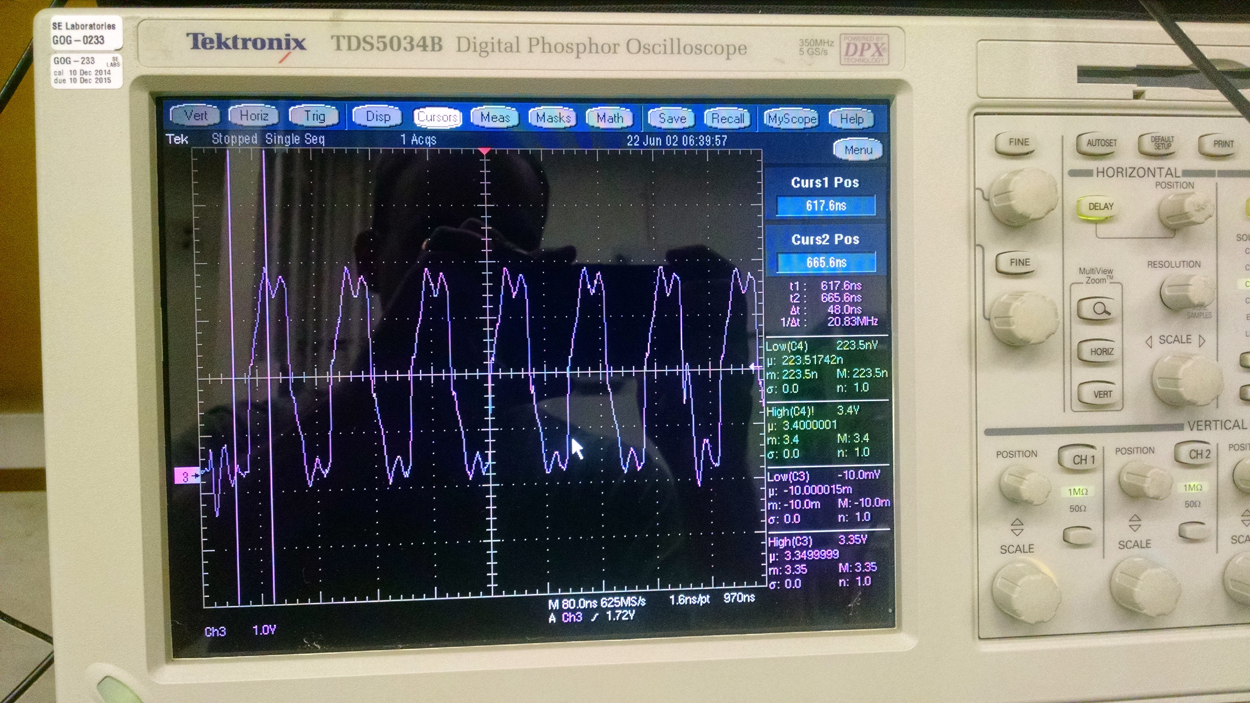
Task: Select the Curs1 Pos 617.6ns field
Action: click(826, 206)
